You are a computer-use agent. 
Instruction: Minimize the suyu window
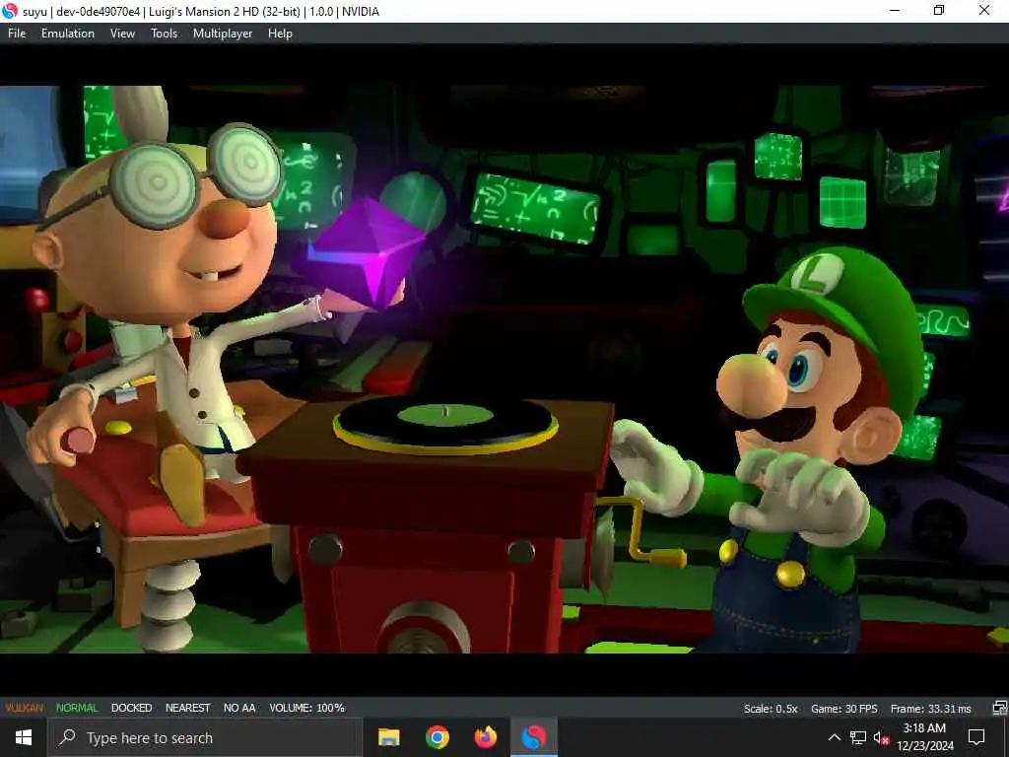(x=895, y=11)
